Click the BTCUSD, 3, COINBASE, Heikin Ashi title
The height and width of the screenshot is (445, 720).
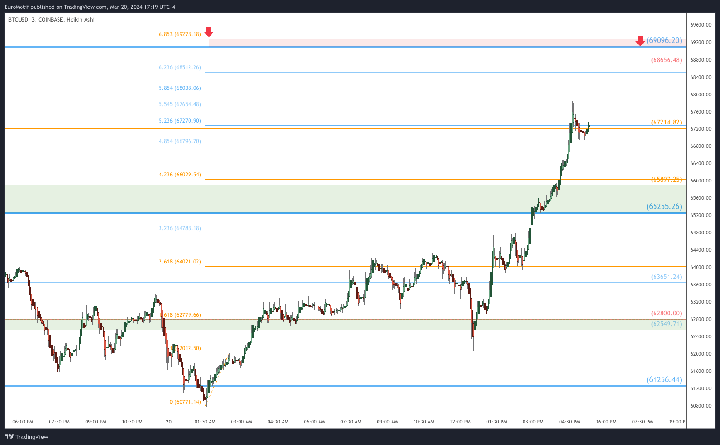click(51, 20)
